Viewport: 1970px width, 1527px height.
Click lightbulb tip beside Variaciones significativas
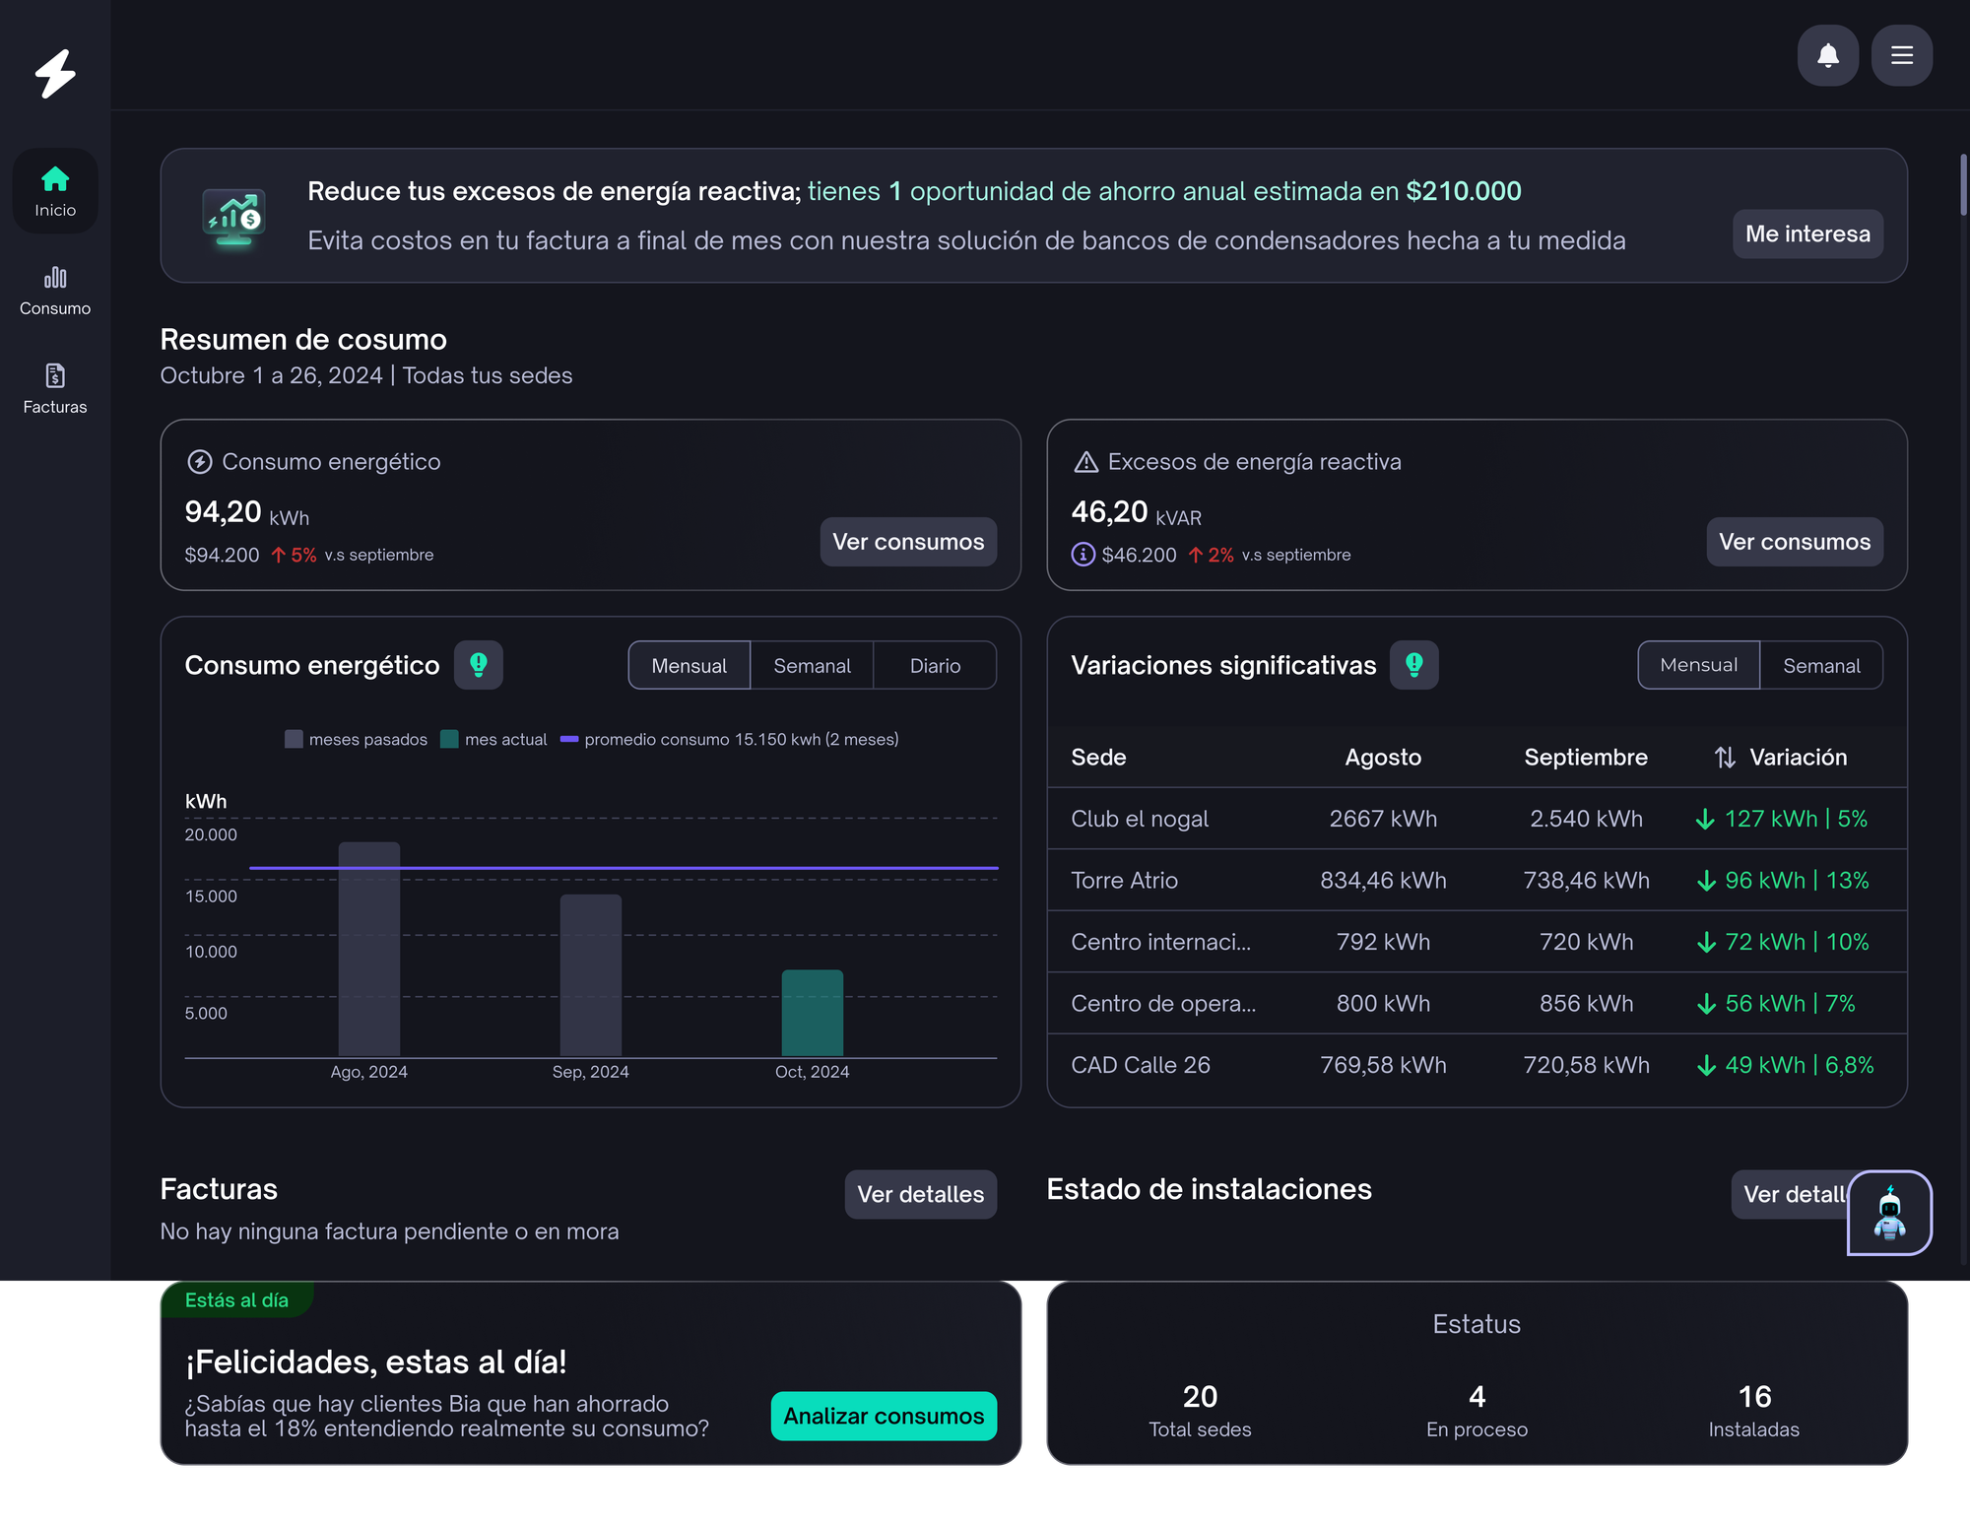point(1413,665)
